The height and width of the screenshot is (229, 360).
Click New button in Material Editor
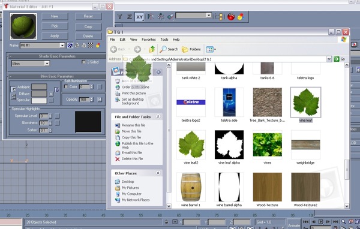[x=55, y=16]
